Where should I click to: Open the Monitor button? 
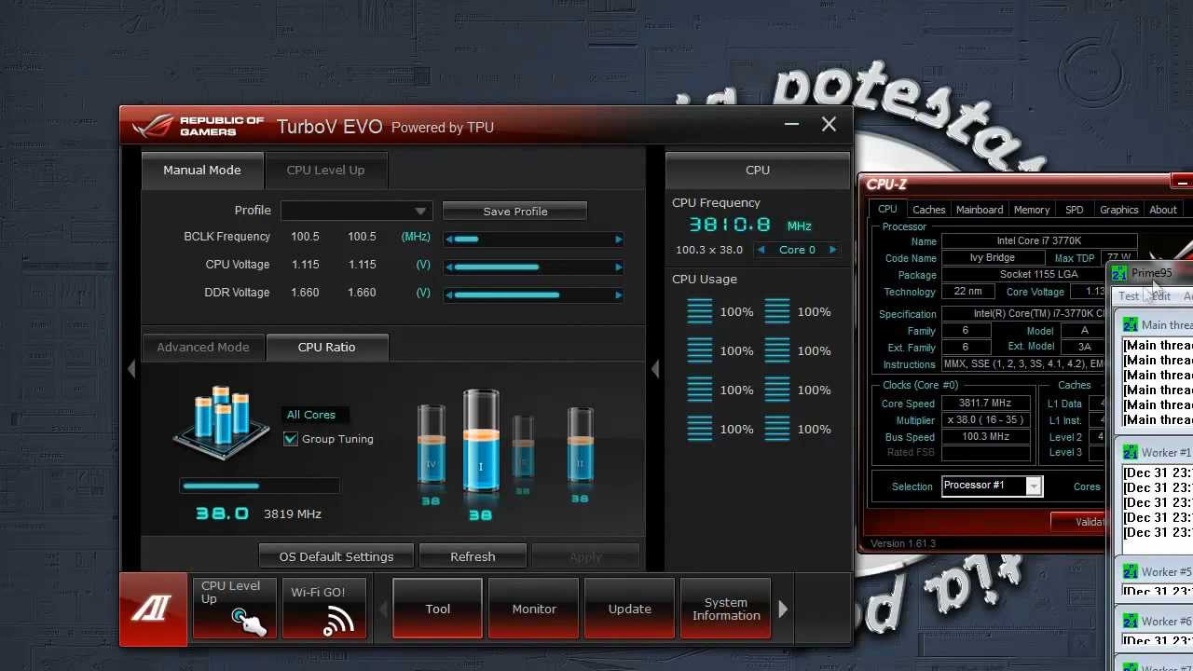coord(534,609)
